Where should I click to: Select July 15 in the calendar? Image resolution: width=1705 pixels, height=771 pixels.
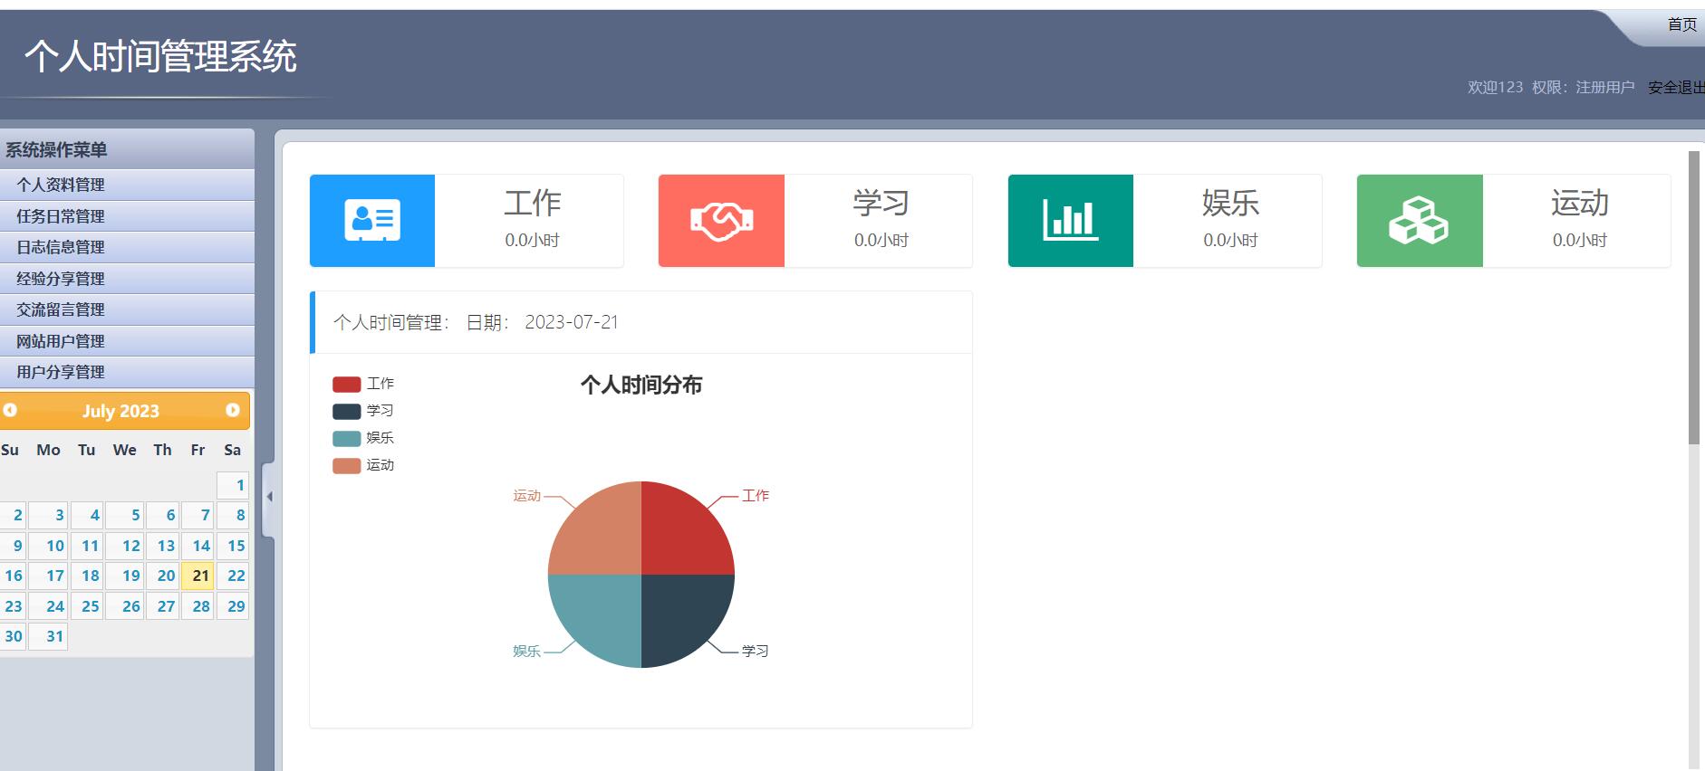point(233,546)
